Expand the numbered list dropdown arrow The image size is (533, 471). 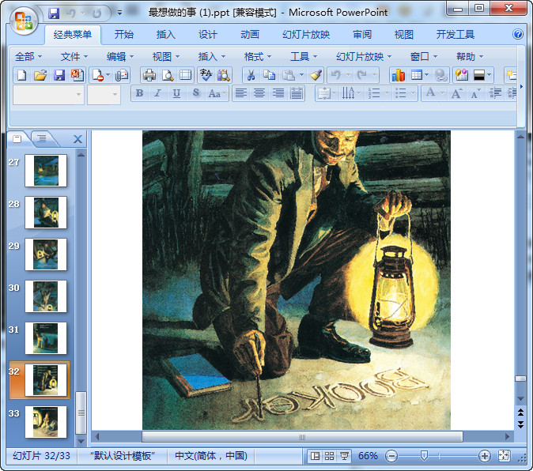click(x=387, y=93)
